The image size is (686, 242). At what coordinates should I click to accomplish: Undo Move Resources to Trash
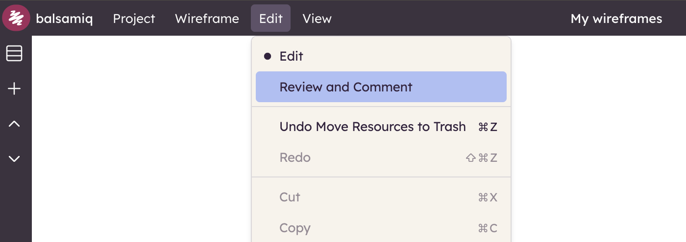(372, 127)
